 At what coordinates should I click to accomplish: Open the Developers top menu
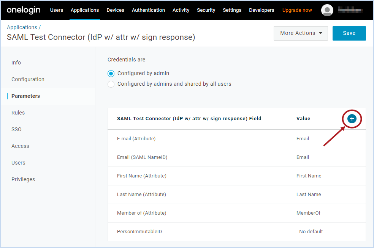pos(261,10)
